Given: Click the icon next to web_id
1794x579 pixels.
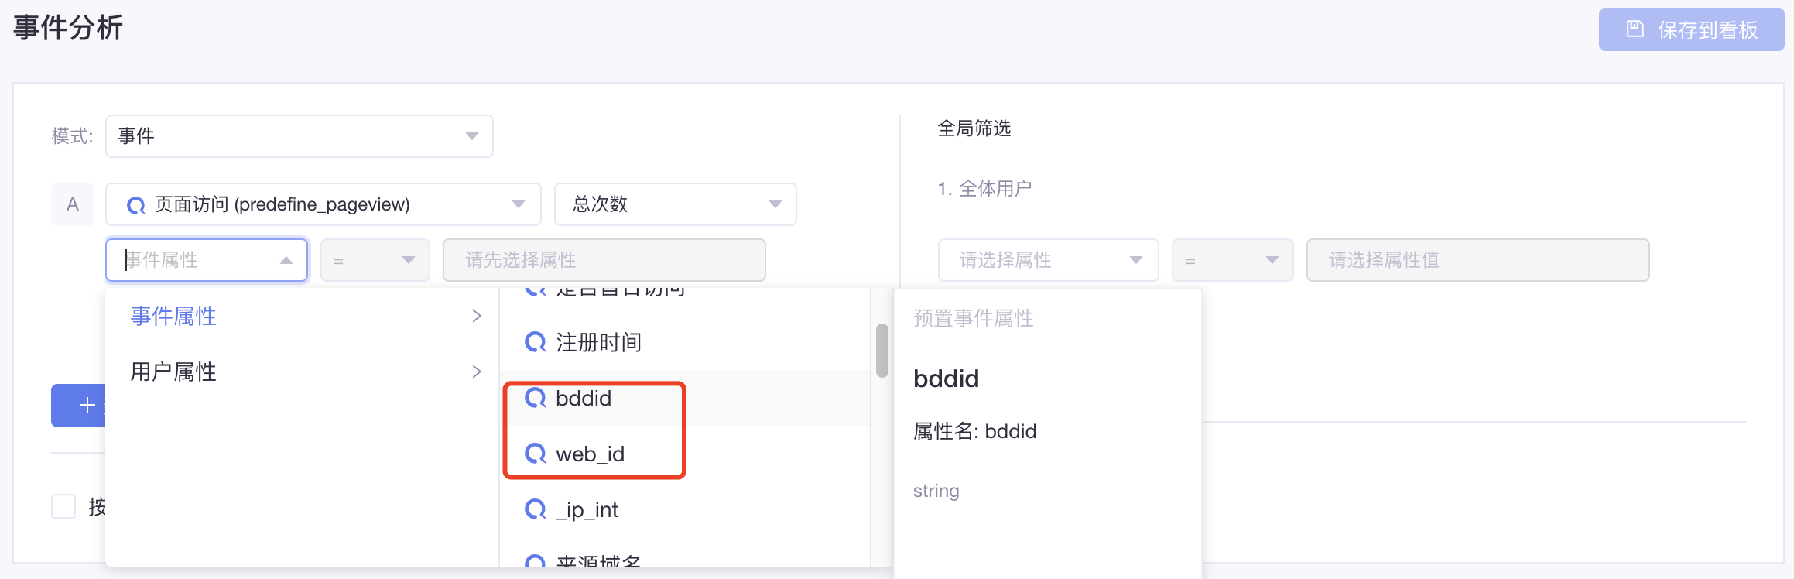Looking at the screenshot, I should (x=536, y=454).
